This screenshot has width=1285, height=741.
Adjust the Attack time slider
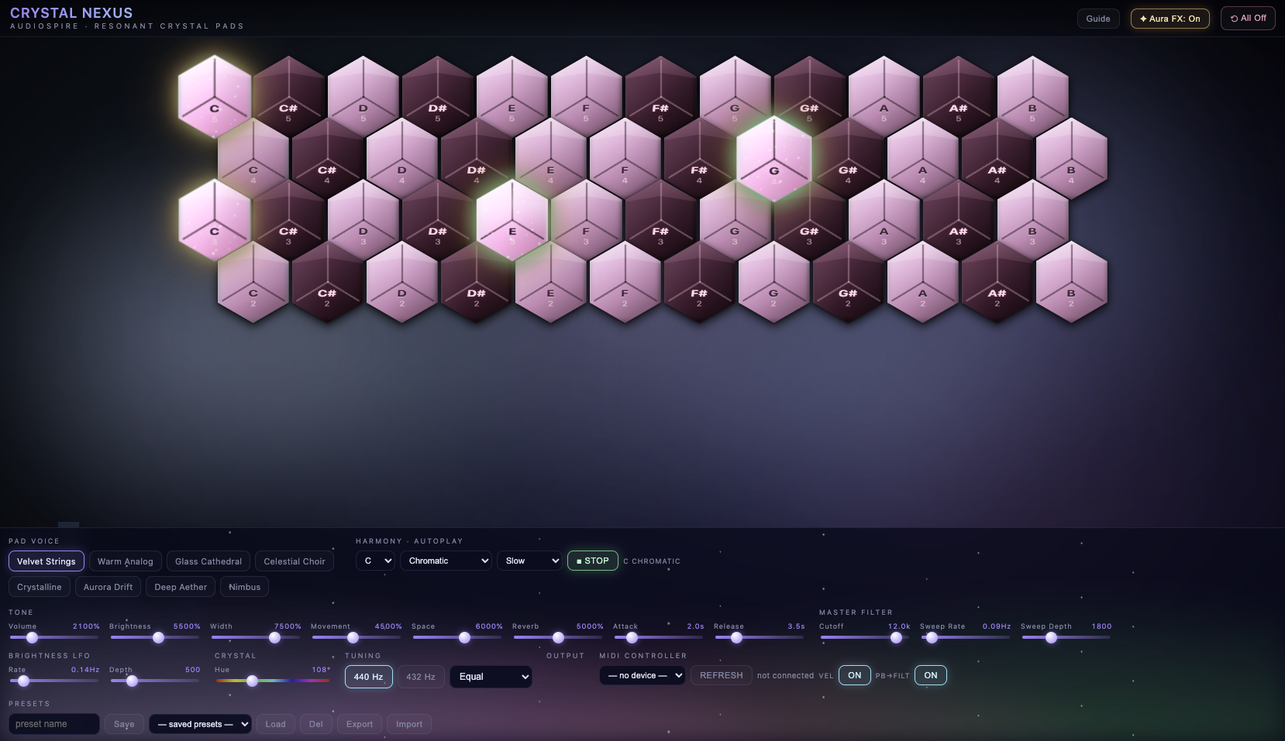click(x=659, y=637)
